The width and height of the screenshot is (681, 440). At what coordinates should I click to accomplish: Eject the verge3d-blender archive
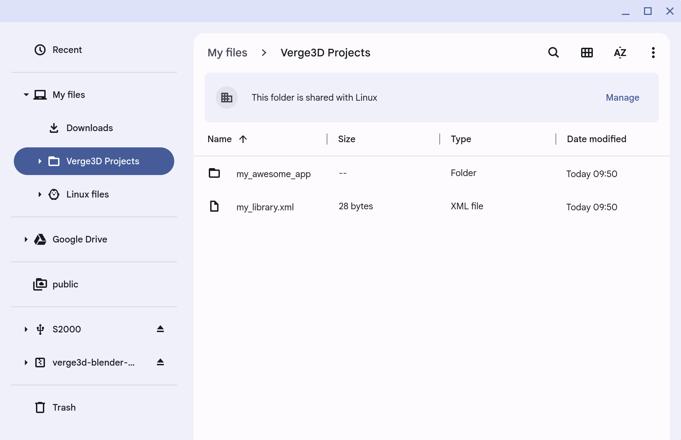[x=160, y=362]
